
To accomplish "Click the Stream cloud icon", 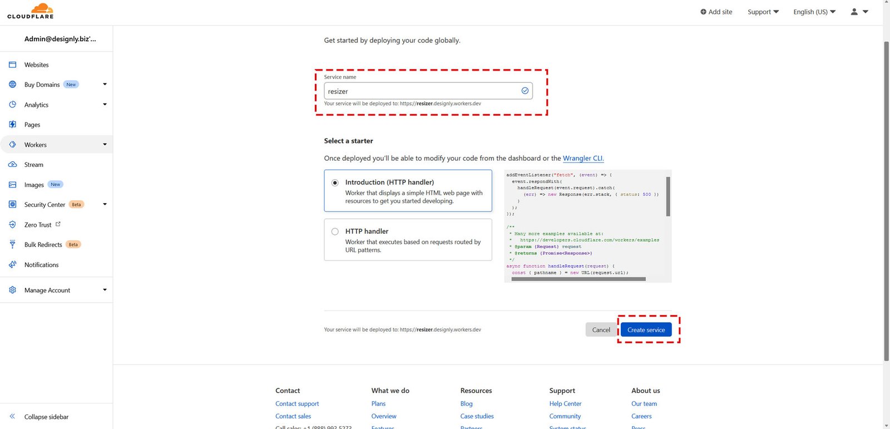I will click(x=12, y=165).
